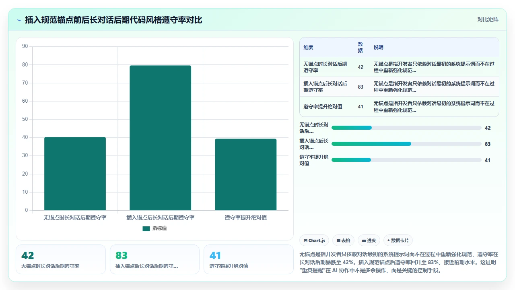Click the 无锚点时长对话后期遵守率 chart bar
The image size is (515, 290).
pos(75,174)
